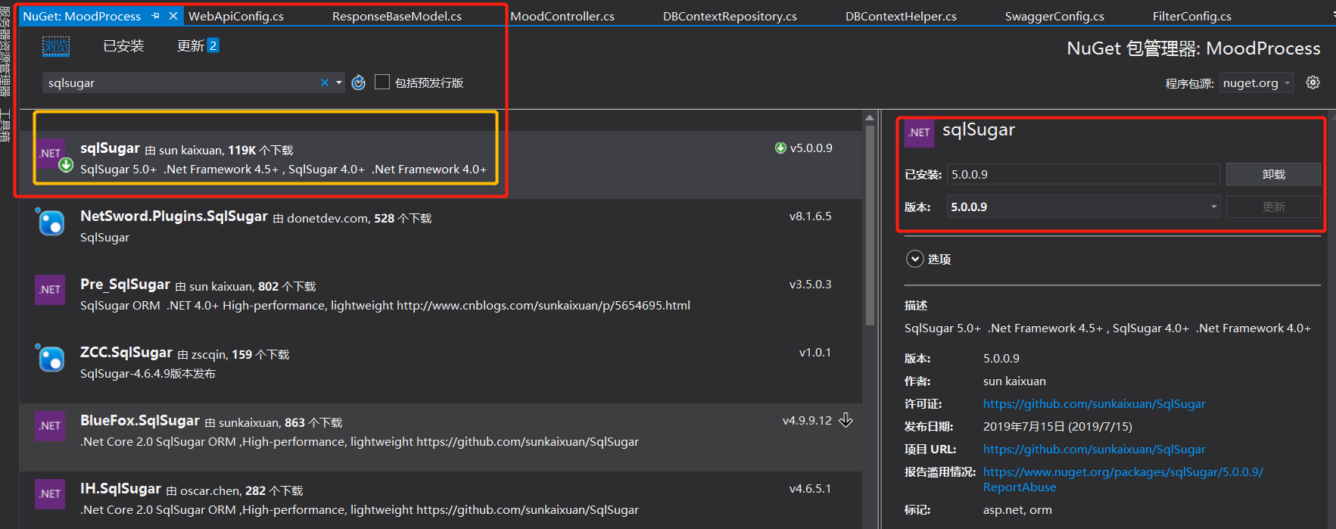The height and width of the screenshot is (529, 1336).
Task: Select the sqlSugar package icon in list
Action: tap(51, 154)
